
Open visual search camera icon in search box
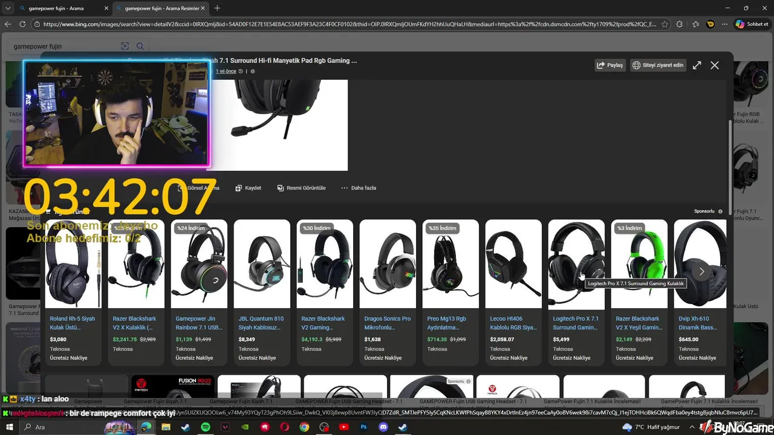point(125,47)
